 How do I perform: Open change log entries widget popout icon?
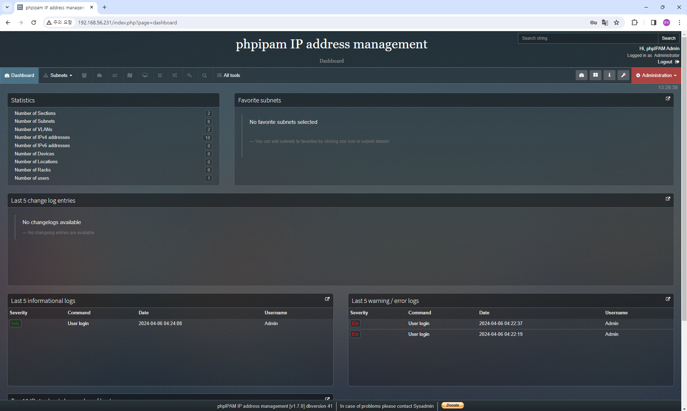pos(668,199)
